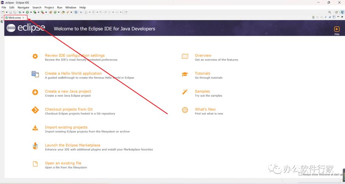Click the Import existing projects link
This screenshot has width=345, height=184.
66,127
